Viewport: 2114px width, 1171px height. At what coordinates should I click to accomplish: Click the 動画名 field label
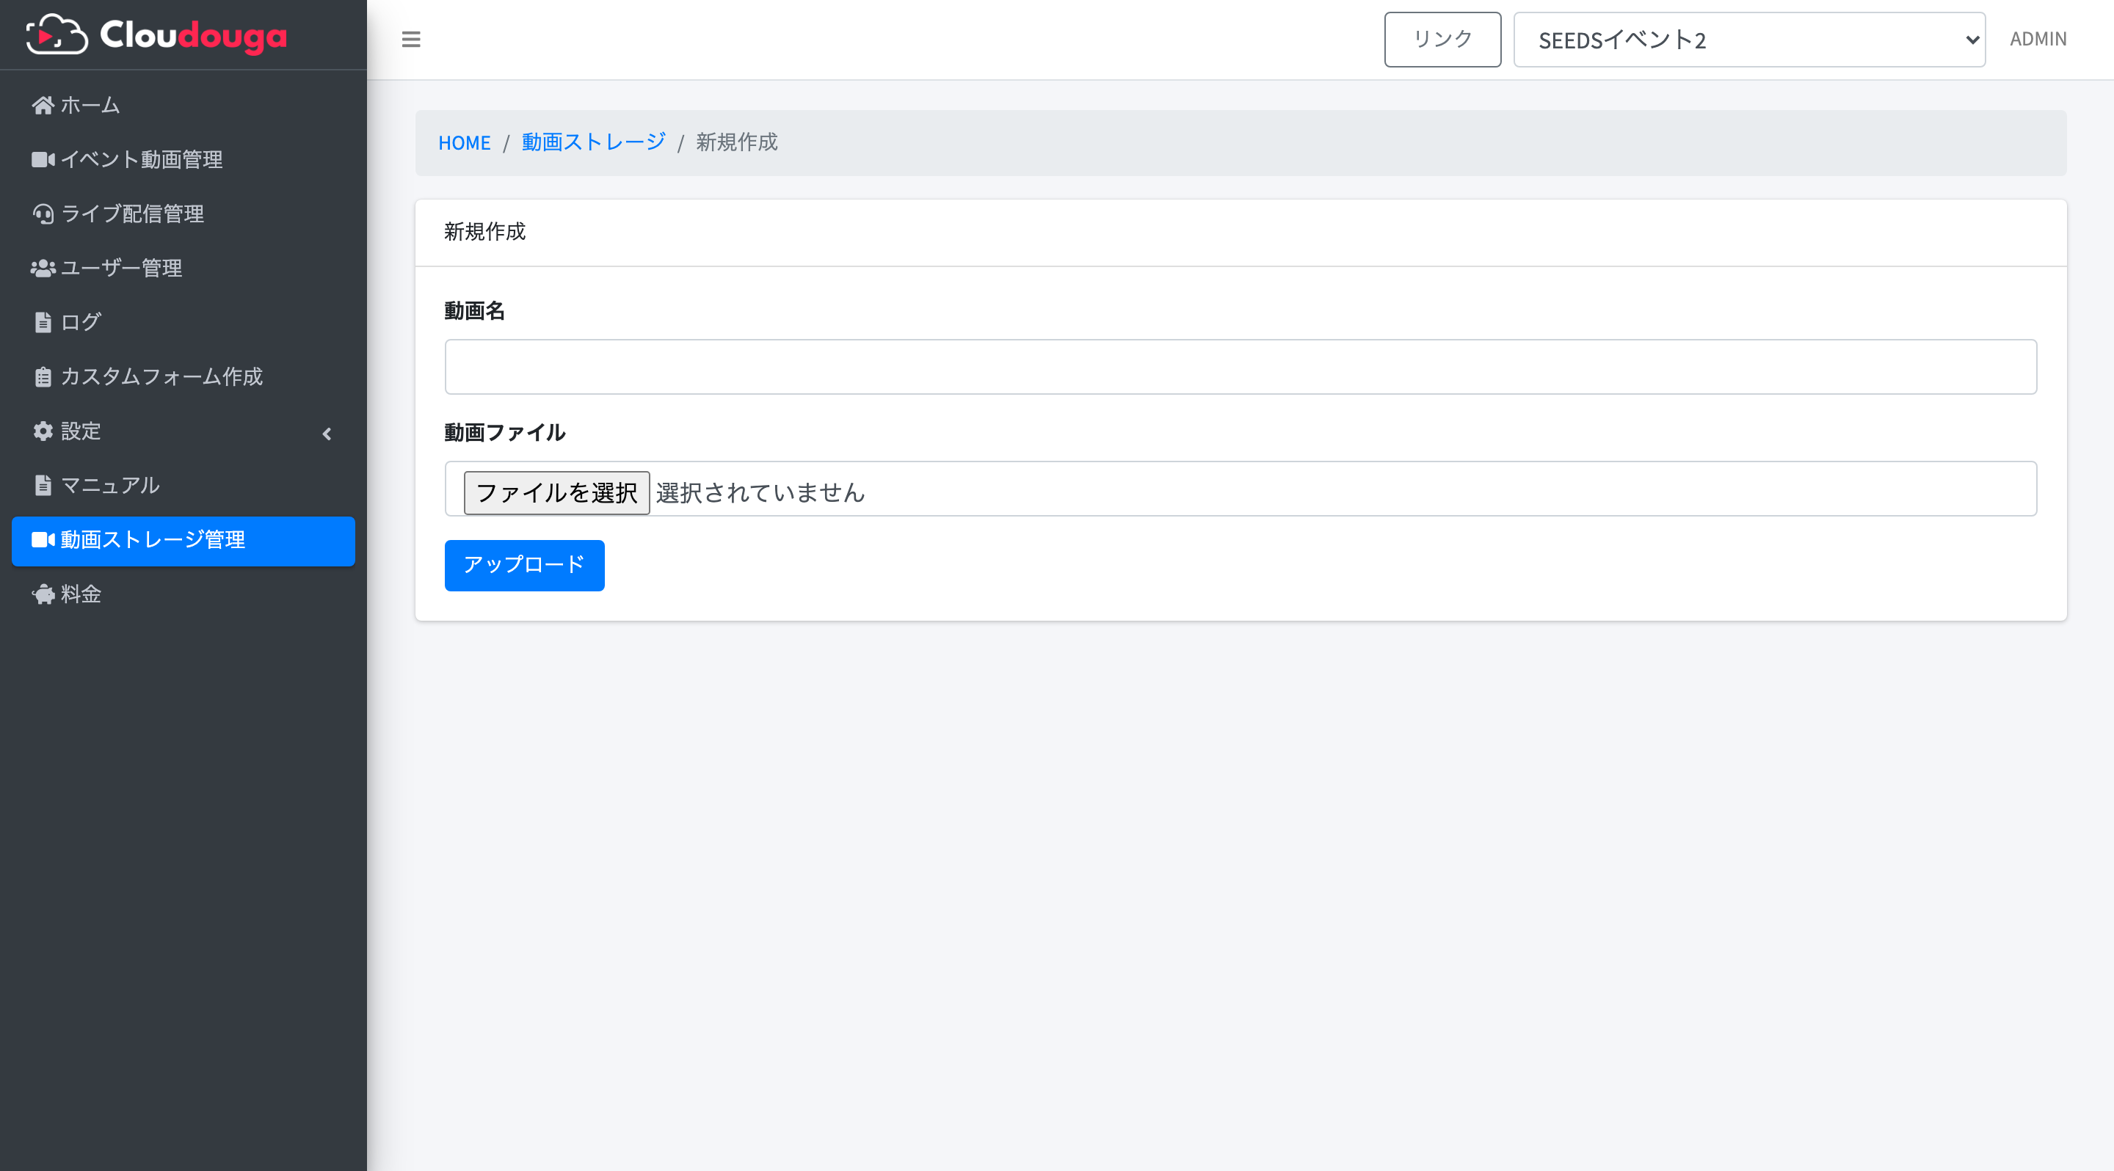pos(474,311)
